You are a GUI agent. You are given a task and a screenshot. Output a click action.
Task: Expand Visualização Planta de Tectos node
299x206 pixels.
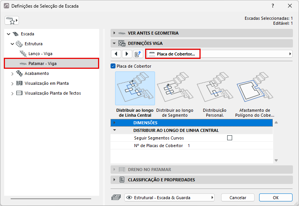(13, 93)
